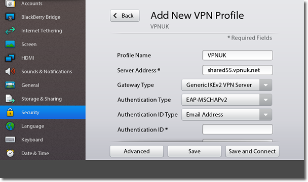Click the Save and Connect button
Image resolution: width=308 pixels, height=182 pixels.
click(252, 151)
